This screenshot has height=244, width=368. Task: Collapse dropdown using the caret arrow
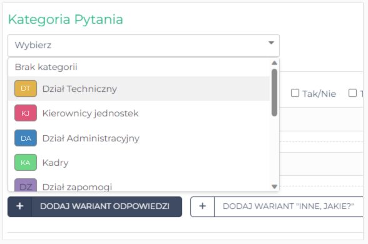(271, 43)
